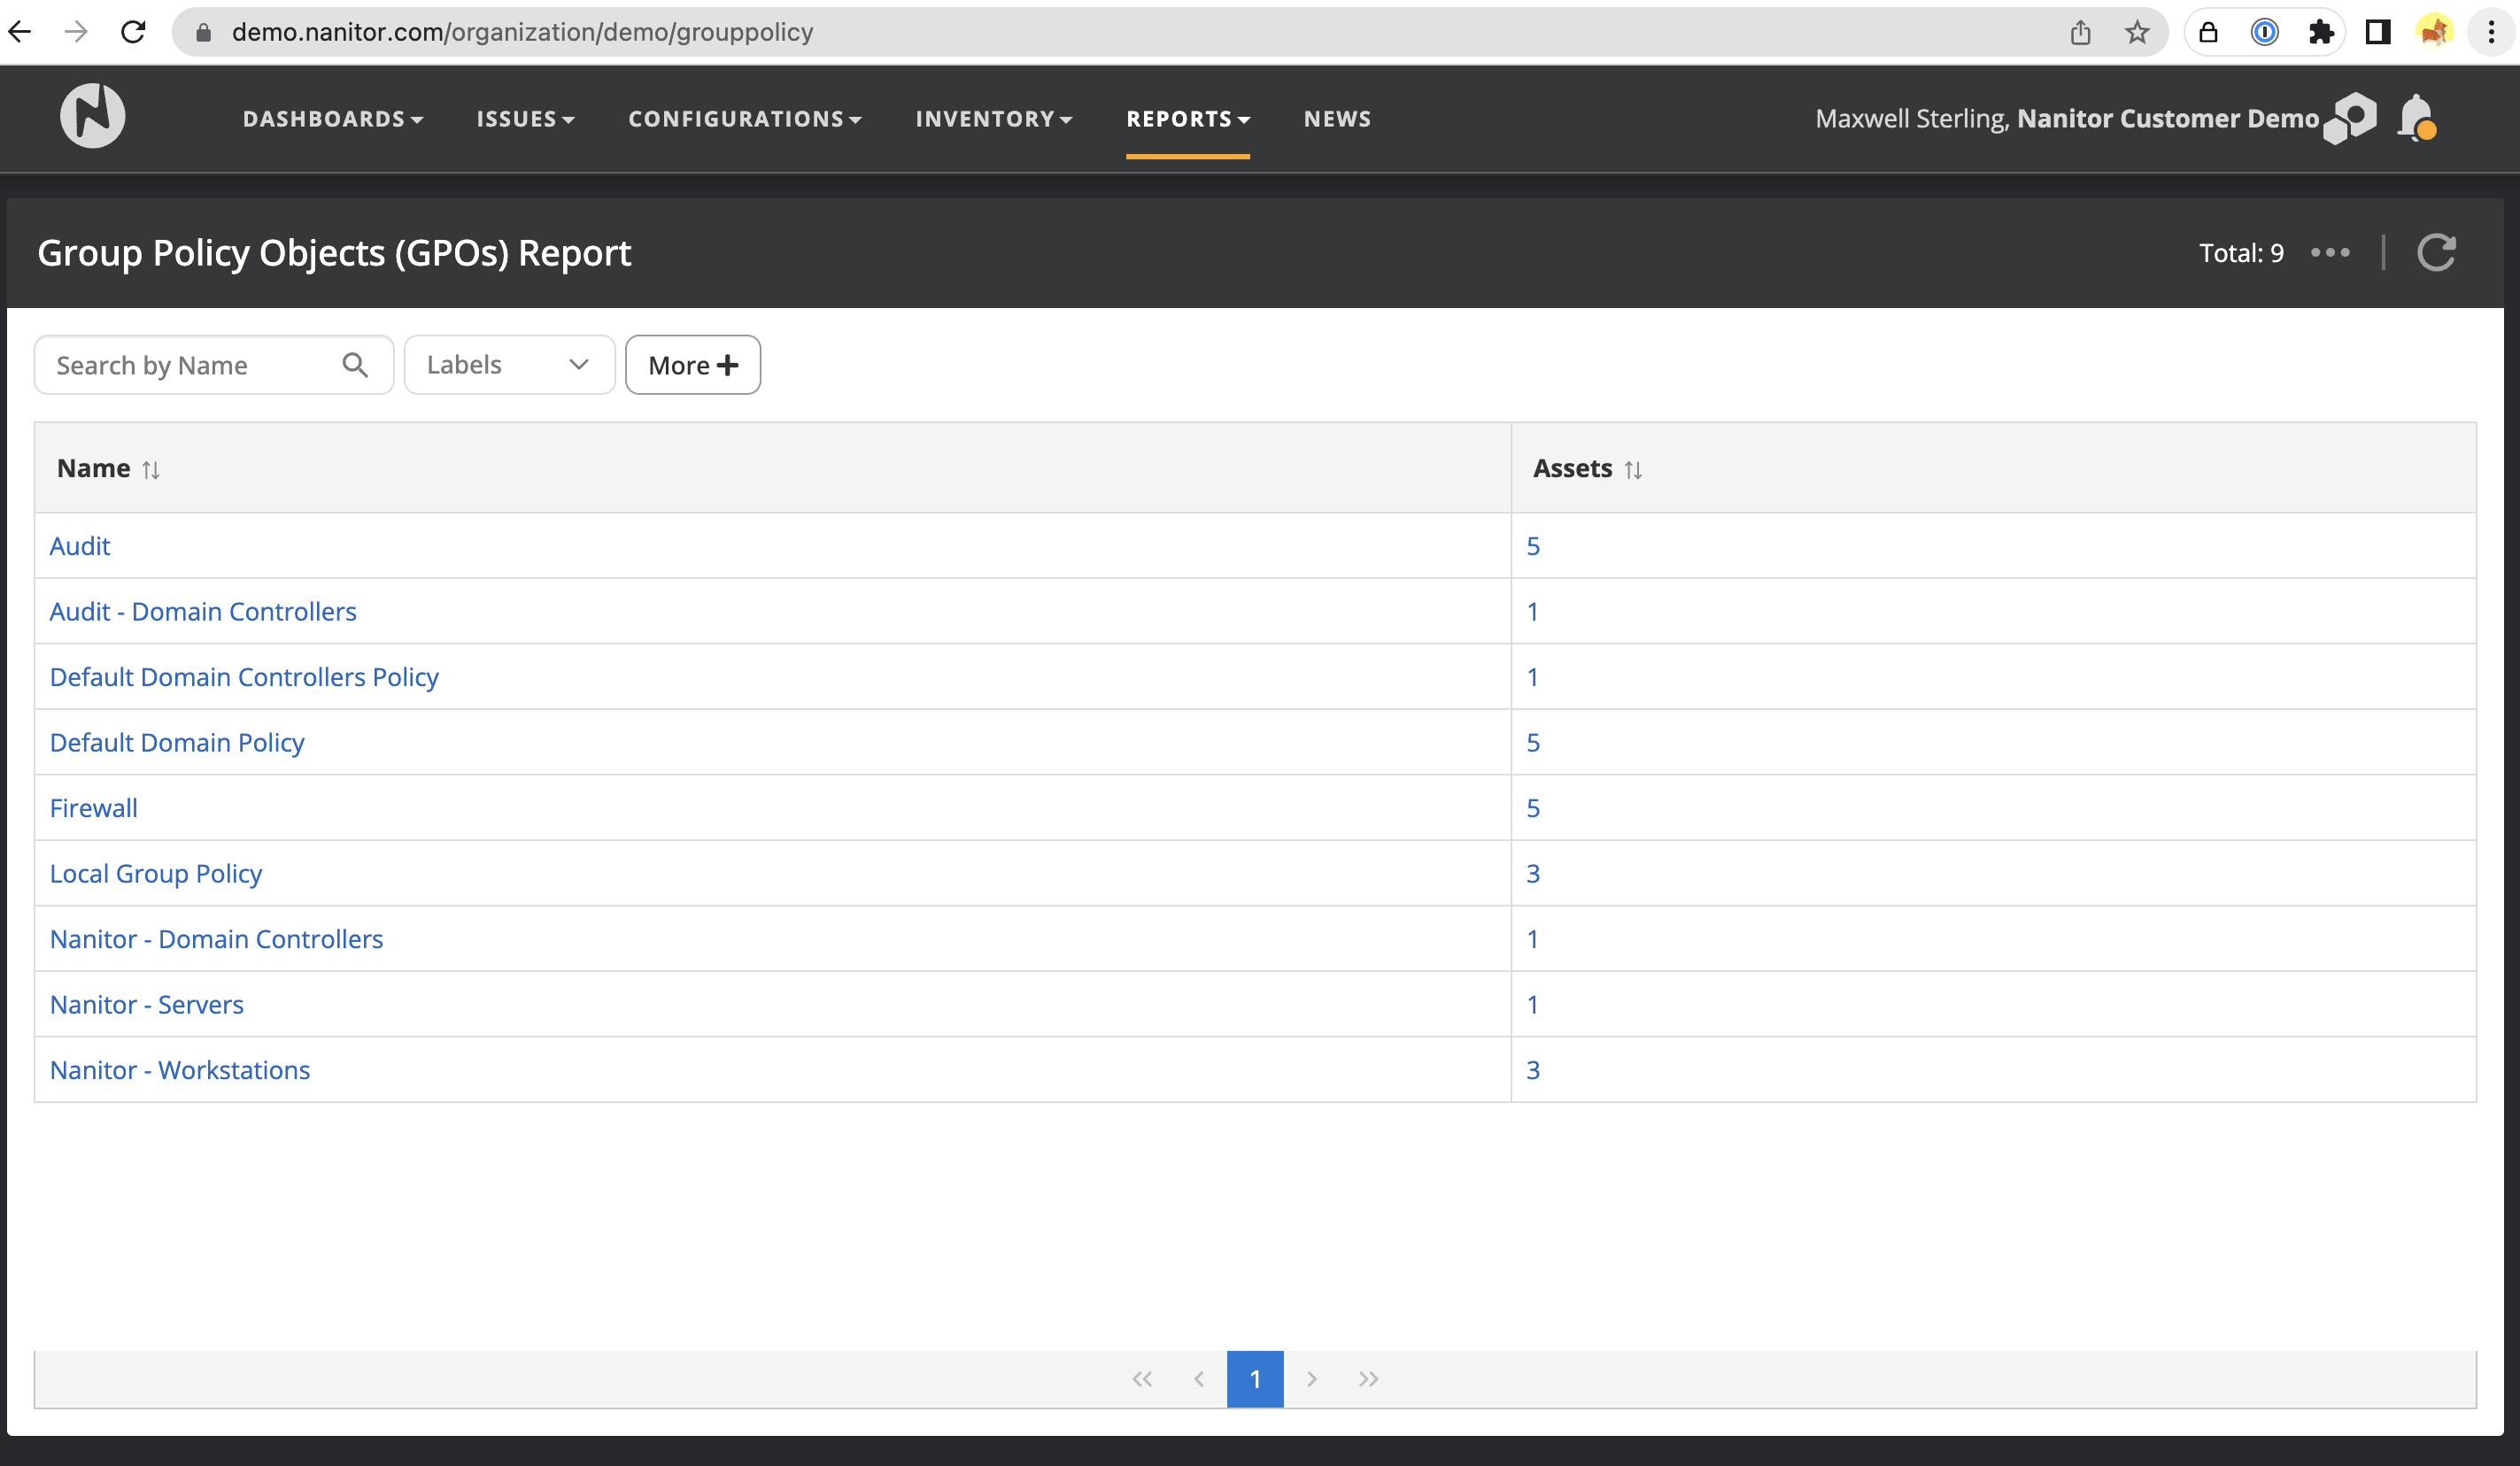Screen dimensions: 2520x1466
Task: Open the notifications bell icon
Action: click(x=2417, y=119)
